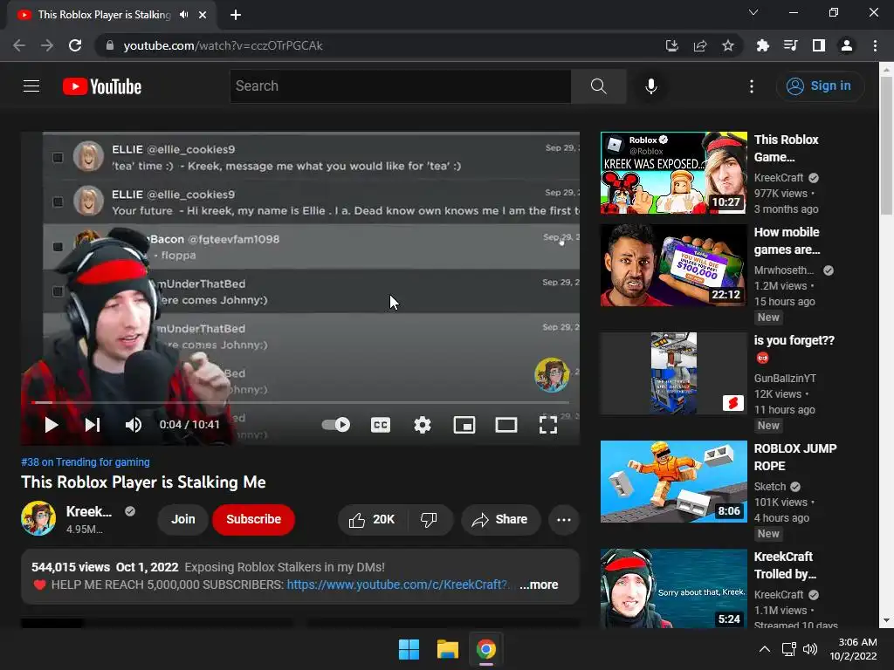This screenshot has width=894, height=670.
Task: Open the KreekCraft channel avatar
Action: pyautogui.click(x=38, y=518)
